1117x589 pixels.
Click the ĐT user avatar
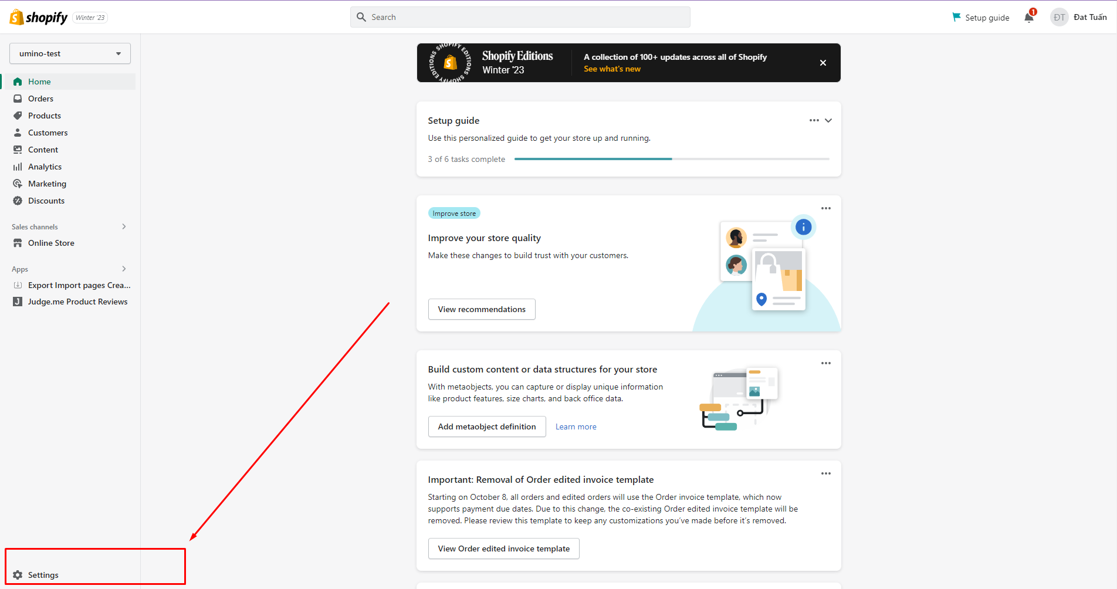[1059, 17]
